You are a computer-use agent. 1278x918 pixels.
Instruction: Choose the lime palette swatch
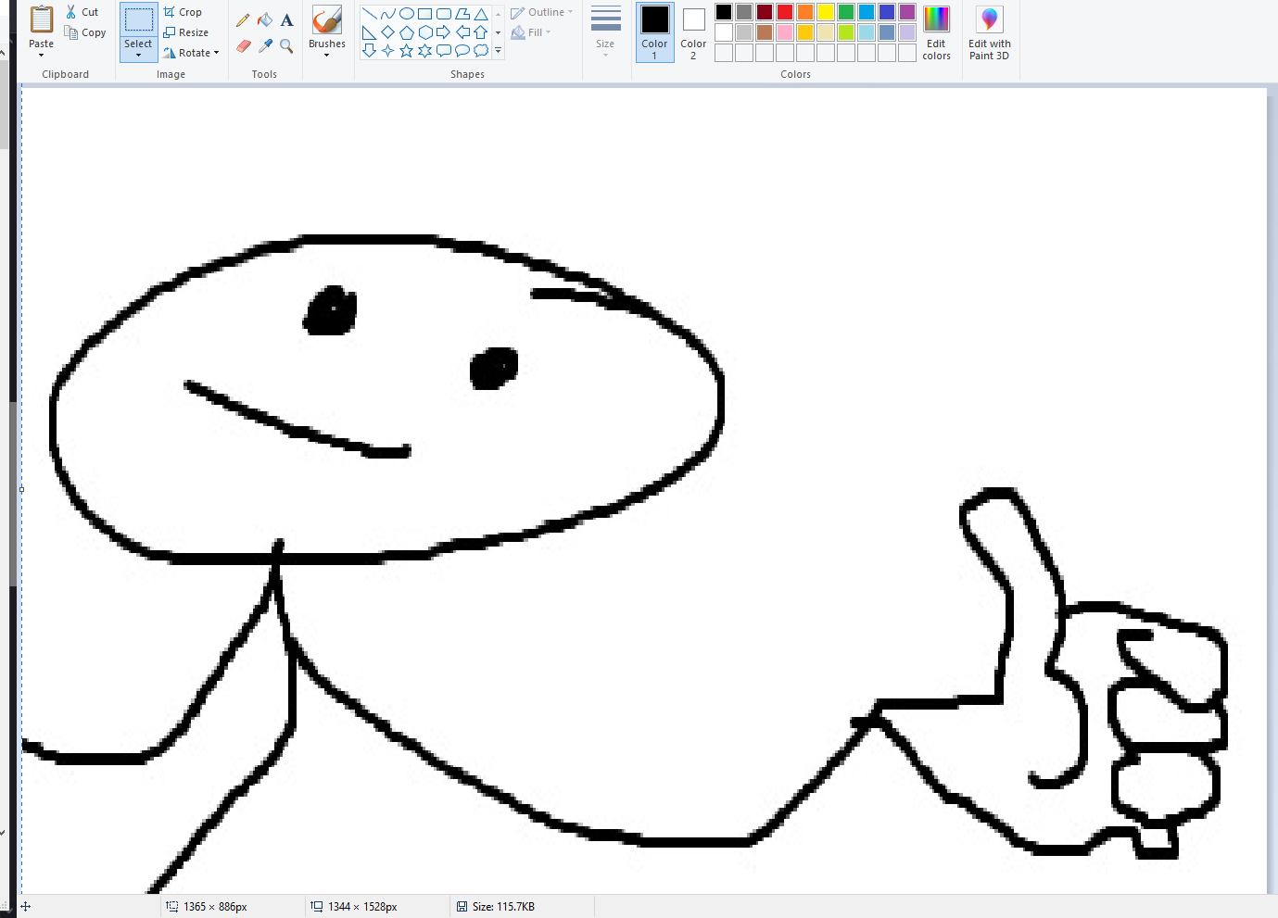click(846, 32)
